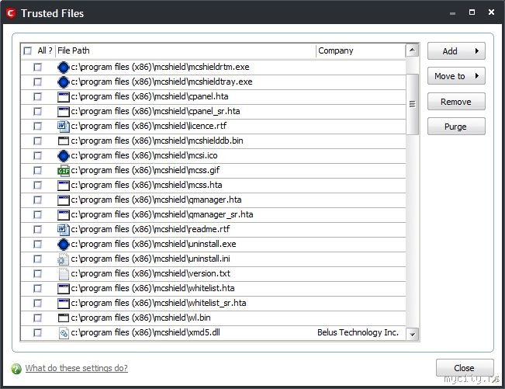This screenshot has width=505, height=389.
Task: Tick the checkbox for mcshieldrtm.exe
Action: 38,67
